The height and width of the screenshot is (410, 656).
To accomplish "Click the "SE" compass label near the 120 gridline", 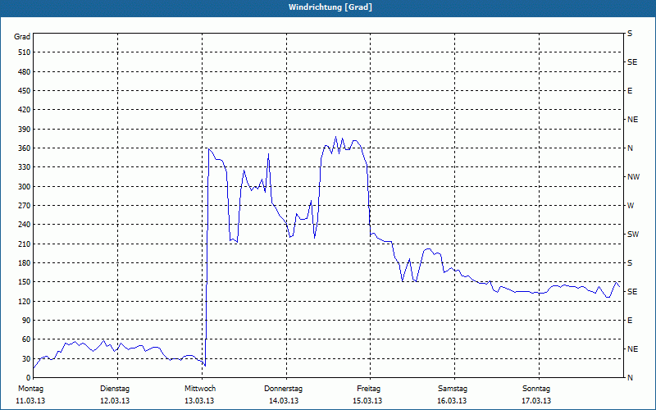I will click(x=632, y=292).
